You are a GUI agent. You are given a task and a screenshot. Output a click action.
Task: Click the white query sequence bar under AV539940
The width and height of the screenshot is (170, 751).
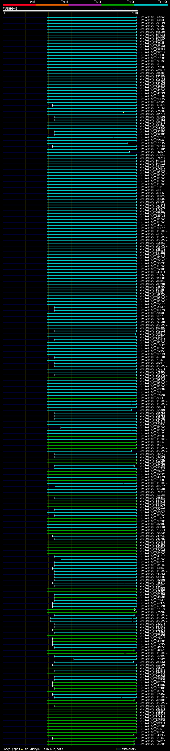70,11
